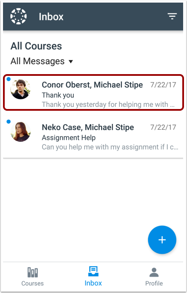Screen dimensions: 187x293
Task: Click unread dot on Neko Case message
Action: click(x=9, y=122)
